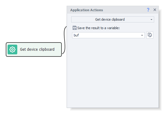Click the 'Save the result to a variable:' label
166x116 pixels.
click(x=98, y=28)
